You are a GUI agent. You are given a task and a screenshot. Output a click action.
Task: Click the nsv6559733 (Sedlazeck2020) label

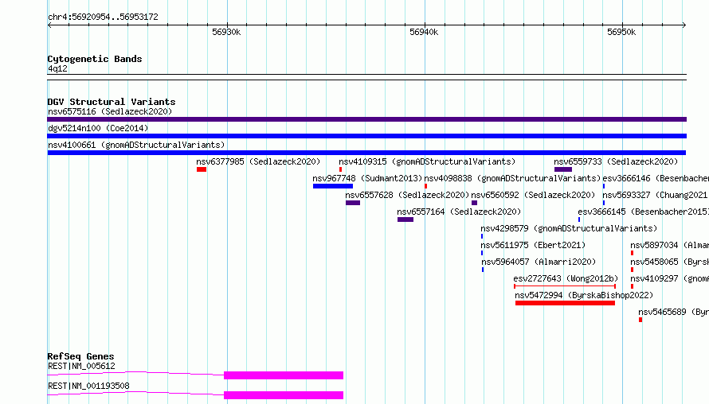coord(616,161)
